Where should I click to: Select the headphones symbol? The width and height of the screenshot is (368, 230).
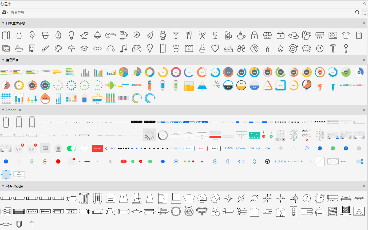pos(110,48)
